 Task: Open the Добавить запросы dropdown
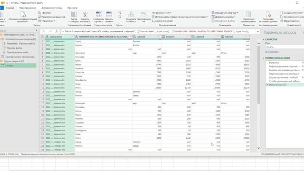point(224,17)
